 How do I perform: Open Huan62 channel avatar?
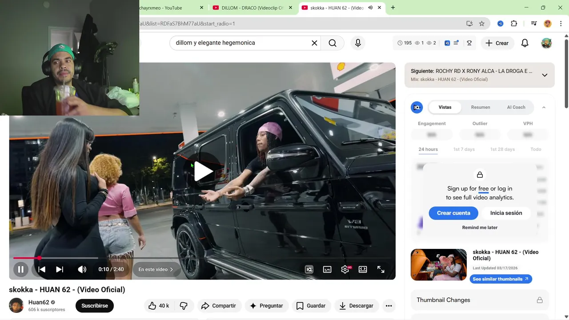(x=16, y=305)
